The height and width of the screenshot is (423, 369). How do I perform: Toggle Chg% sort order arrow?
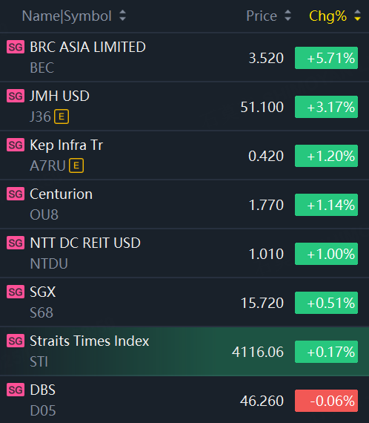[357, 16]
